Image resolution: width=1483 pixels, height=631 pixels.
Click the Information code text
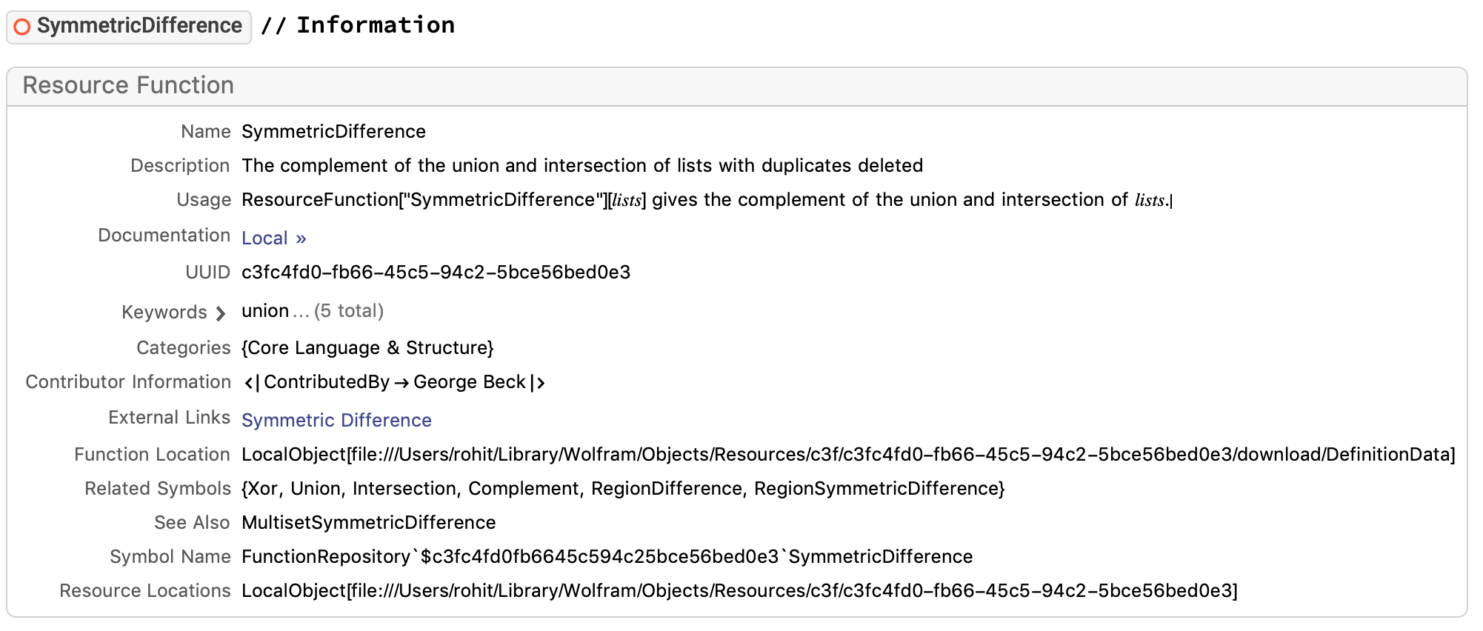376,25
